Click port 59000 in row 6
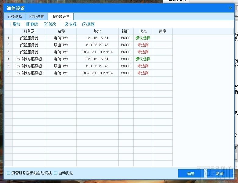This screenshot has width=238, height=183. click(x=126, y=73)
